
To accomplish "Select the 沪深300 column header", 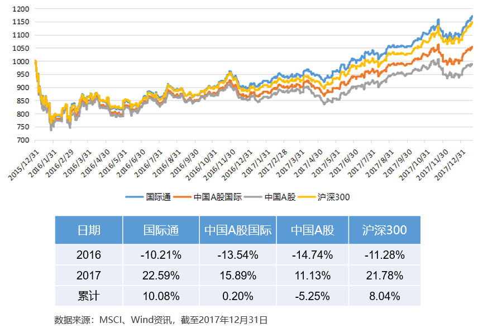I will tap(384, 230).
